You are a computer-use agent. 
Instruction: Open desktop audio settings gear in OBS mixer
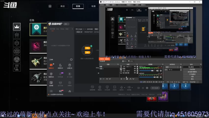[x=161, y=77]
